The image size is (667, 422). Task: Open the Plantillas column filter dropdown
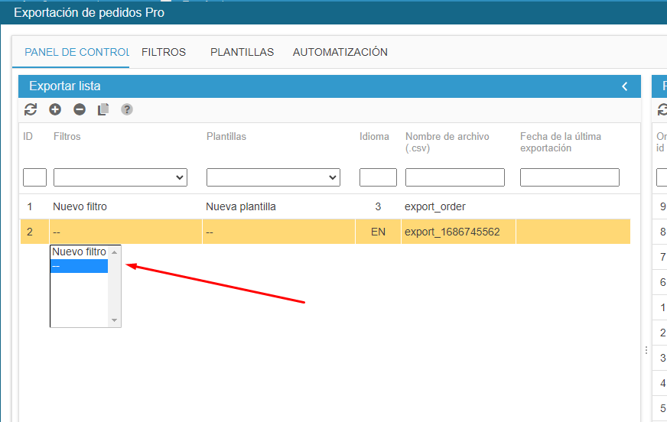pos(273,177)
